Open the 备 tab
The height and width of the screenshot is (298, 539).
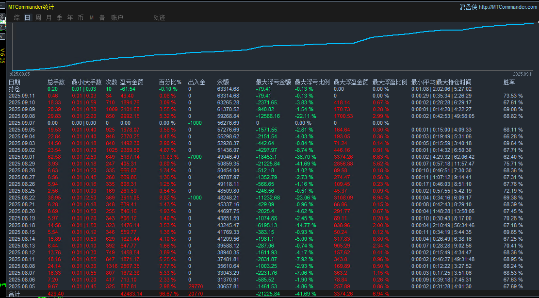pos(102,17)
